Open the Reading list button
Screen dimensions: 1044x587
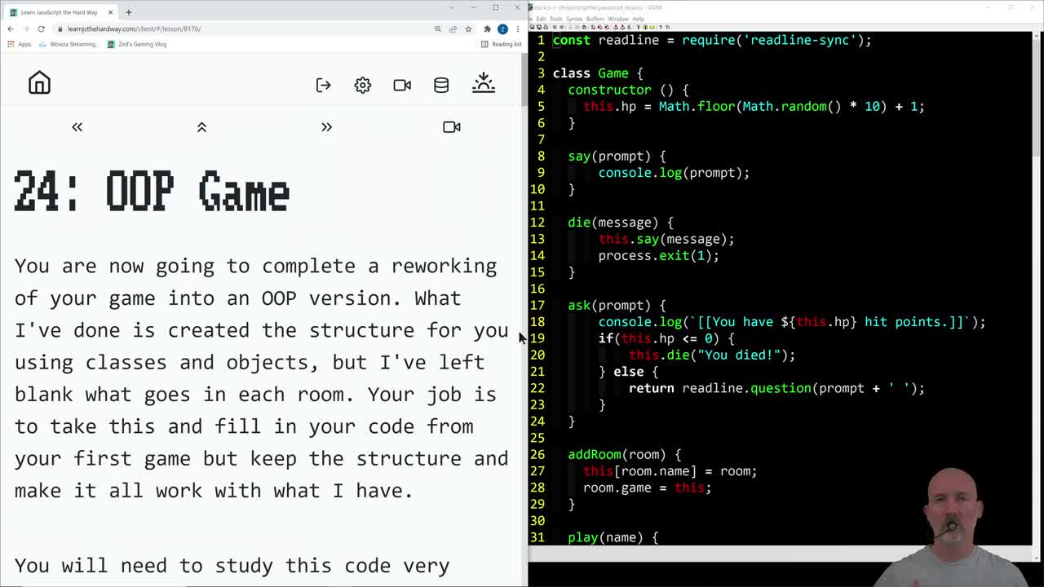(501, 44)
